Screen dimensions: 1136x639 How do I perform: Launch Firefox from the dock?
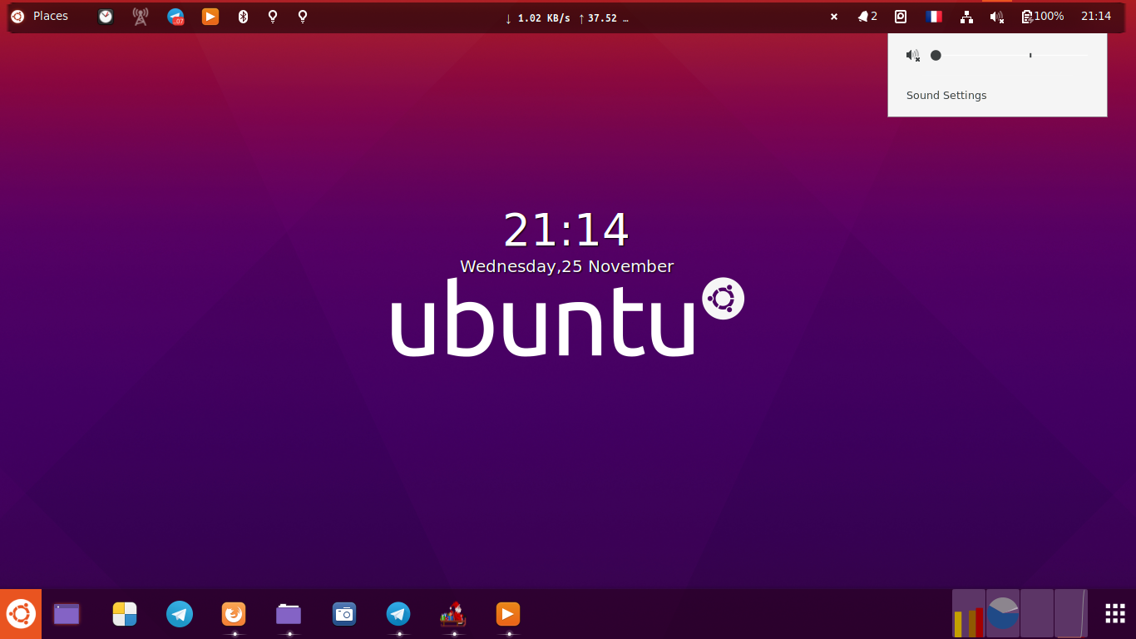(235, 614)
